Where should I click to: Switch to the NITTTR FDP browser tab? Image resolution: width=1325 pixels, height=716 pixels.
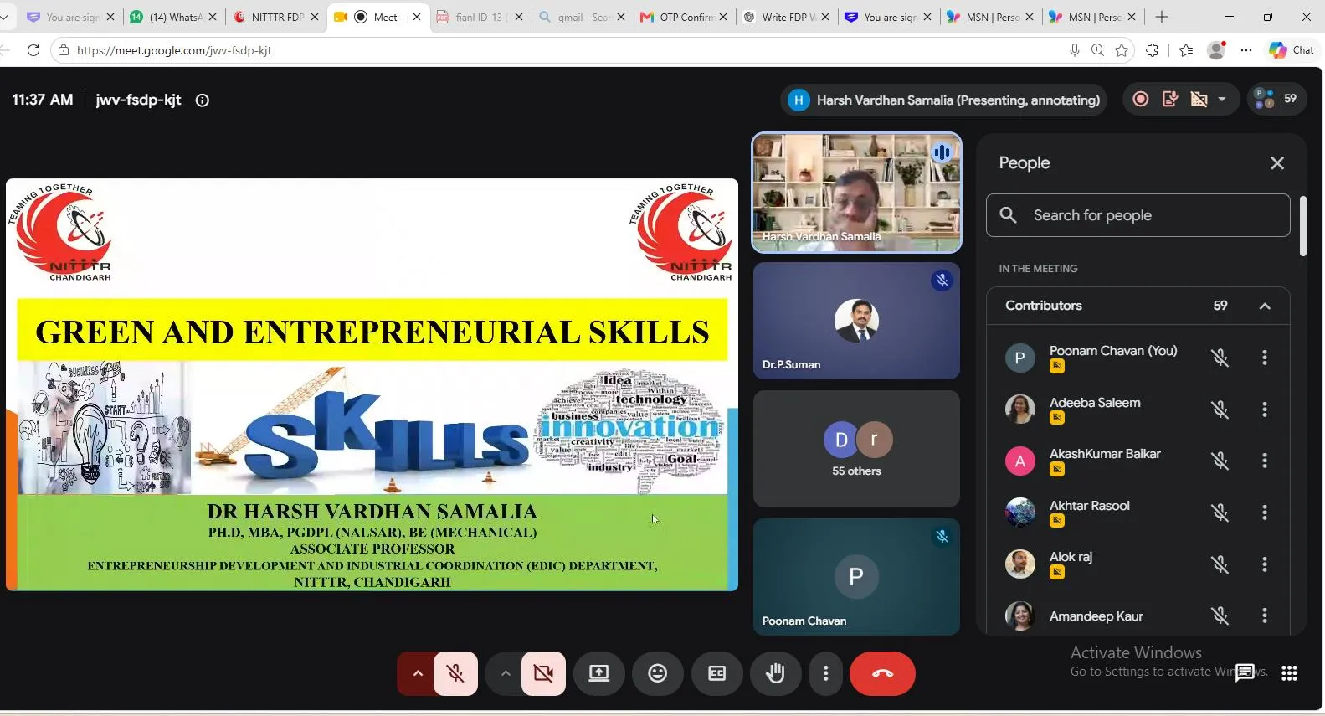click(x=276, y=17)
